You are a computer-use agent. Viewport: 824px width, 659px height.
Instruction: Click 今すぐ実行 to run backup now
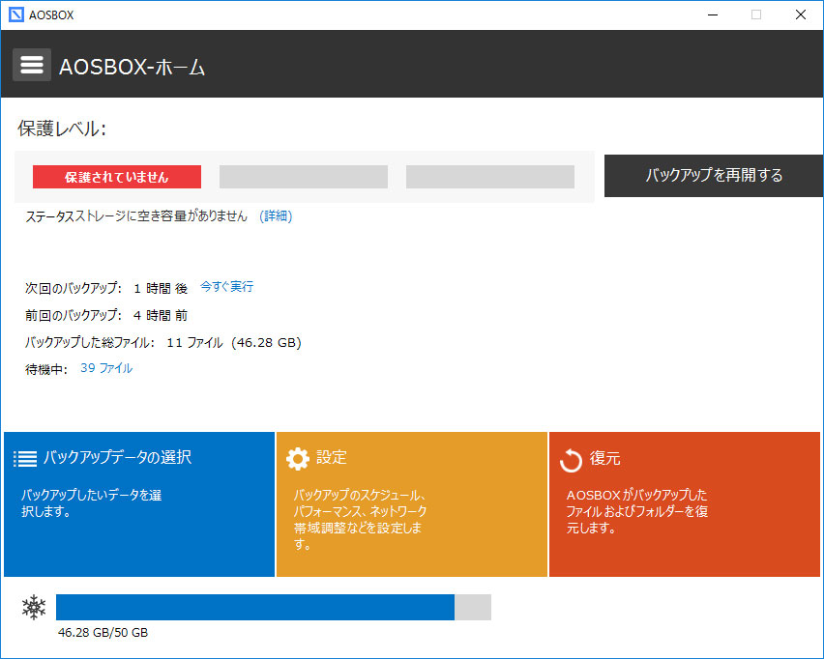click(x=226, y=286)
